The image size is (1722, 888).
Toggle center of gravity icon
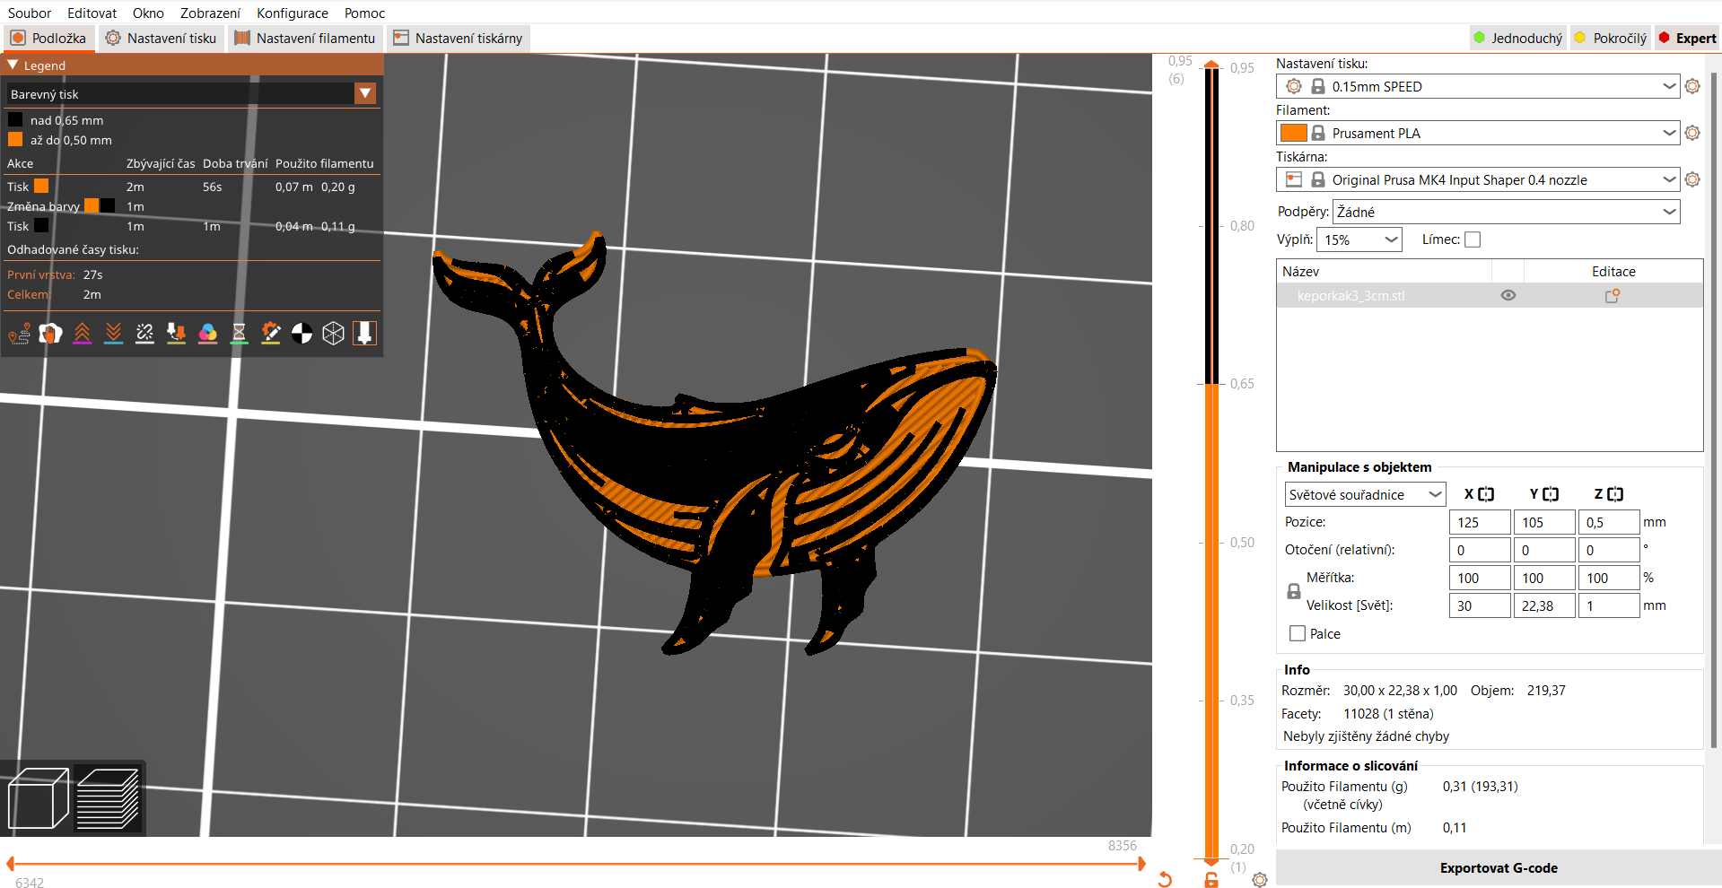tap(302, 334)
